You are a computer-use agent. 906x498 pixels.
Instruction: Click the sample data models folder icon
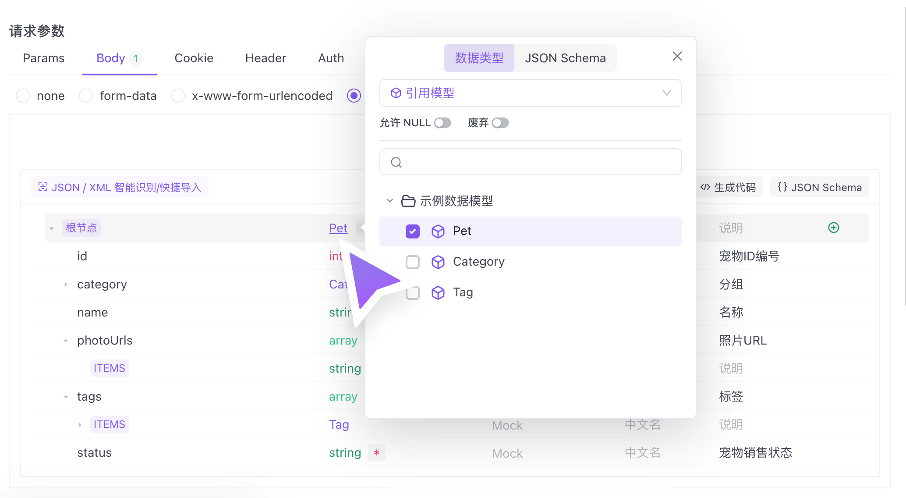point(408,201)
